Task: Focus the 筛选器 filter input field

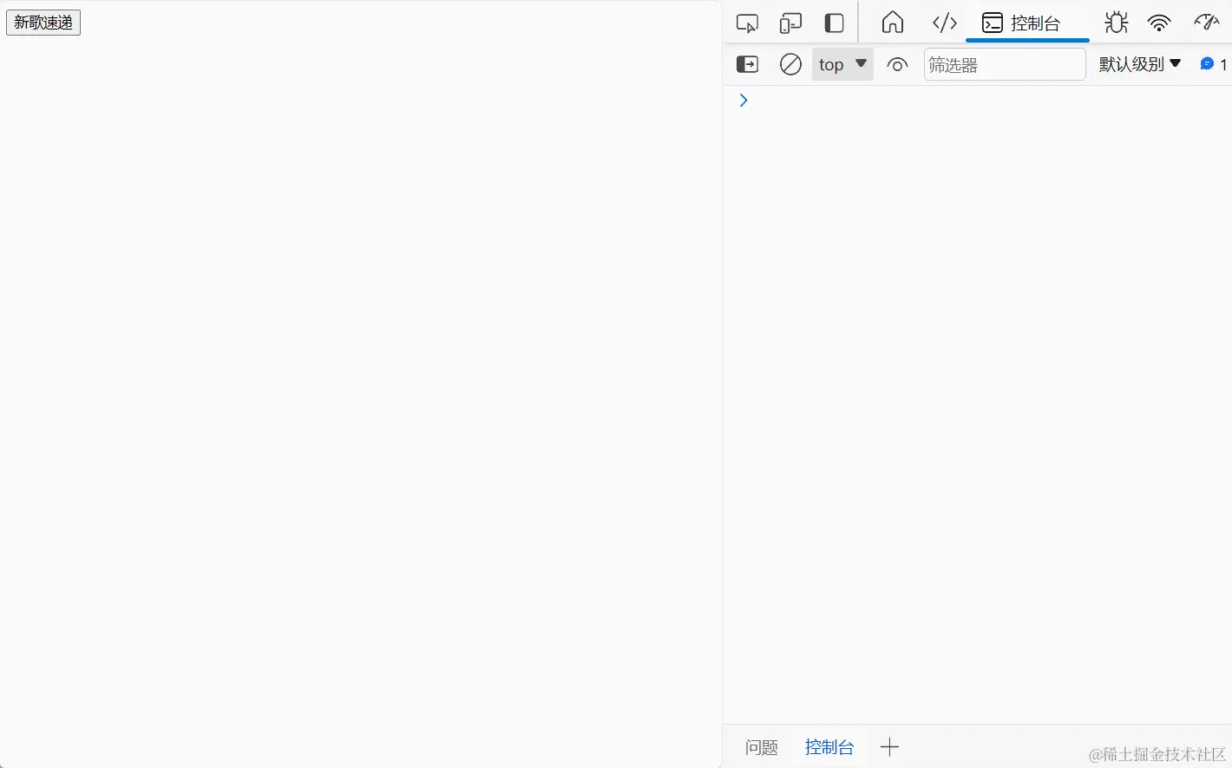Action: click(1005, 64)
